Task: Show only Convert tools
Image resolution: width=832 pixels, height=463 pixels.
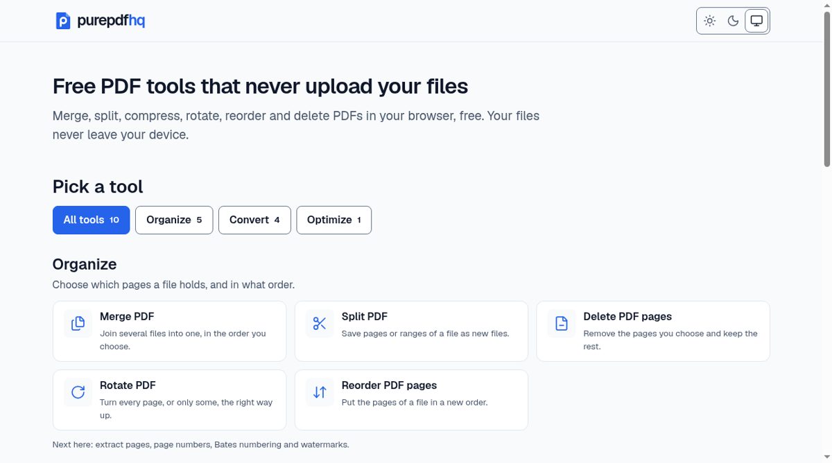Action: [x=254, y=220]
